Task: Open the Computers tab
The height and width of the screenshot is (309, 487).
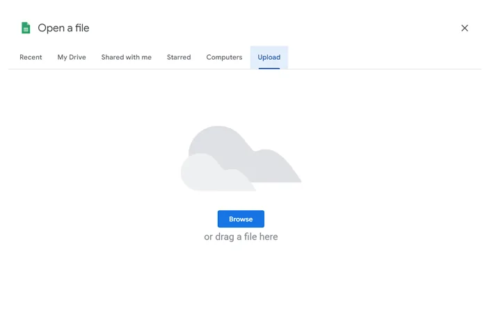Action: [x=224, y=57]
